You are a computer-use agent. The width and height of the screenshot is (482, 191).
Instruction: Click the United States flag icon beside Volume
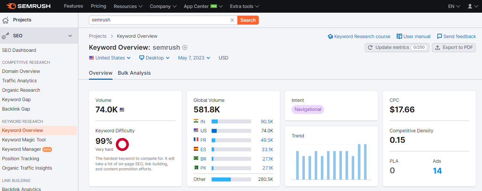[122, 109]
